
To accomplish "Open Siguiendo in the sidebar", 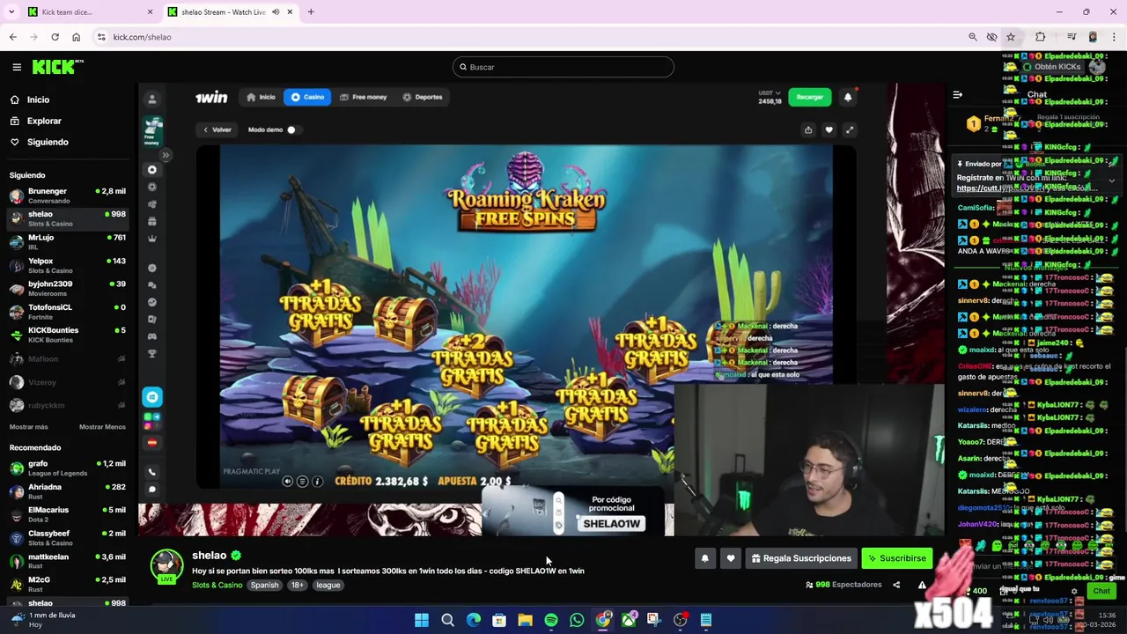I will click(x=48, y=142).
